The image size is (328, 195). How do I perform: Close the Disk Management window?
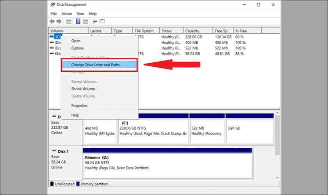pyautogui.click(x=273, y=5)
